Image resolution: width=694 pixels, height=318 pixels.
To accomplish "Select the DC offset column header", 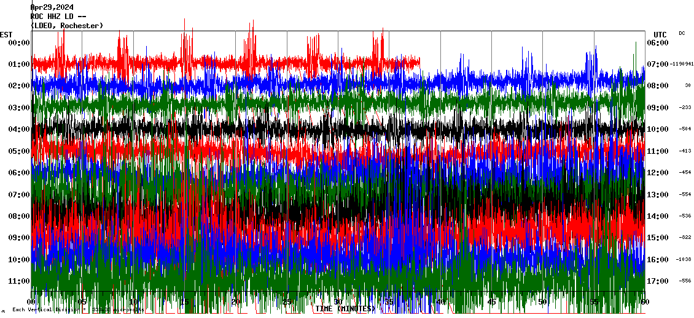I will tap(682, 33).
